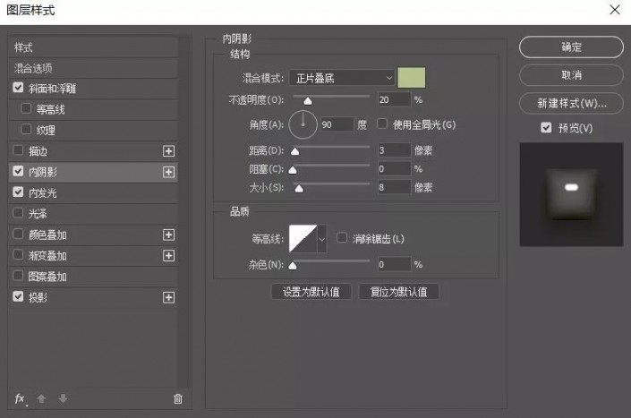Click the 大小 slider handle
631x418 pixels.
[299, 188]
